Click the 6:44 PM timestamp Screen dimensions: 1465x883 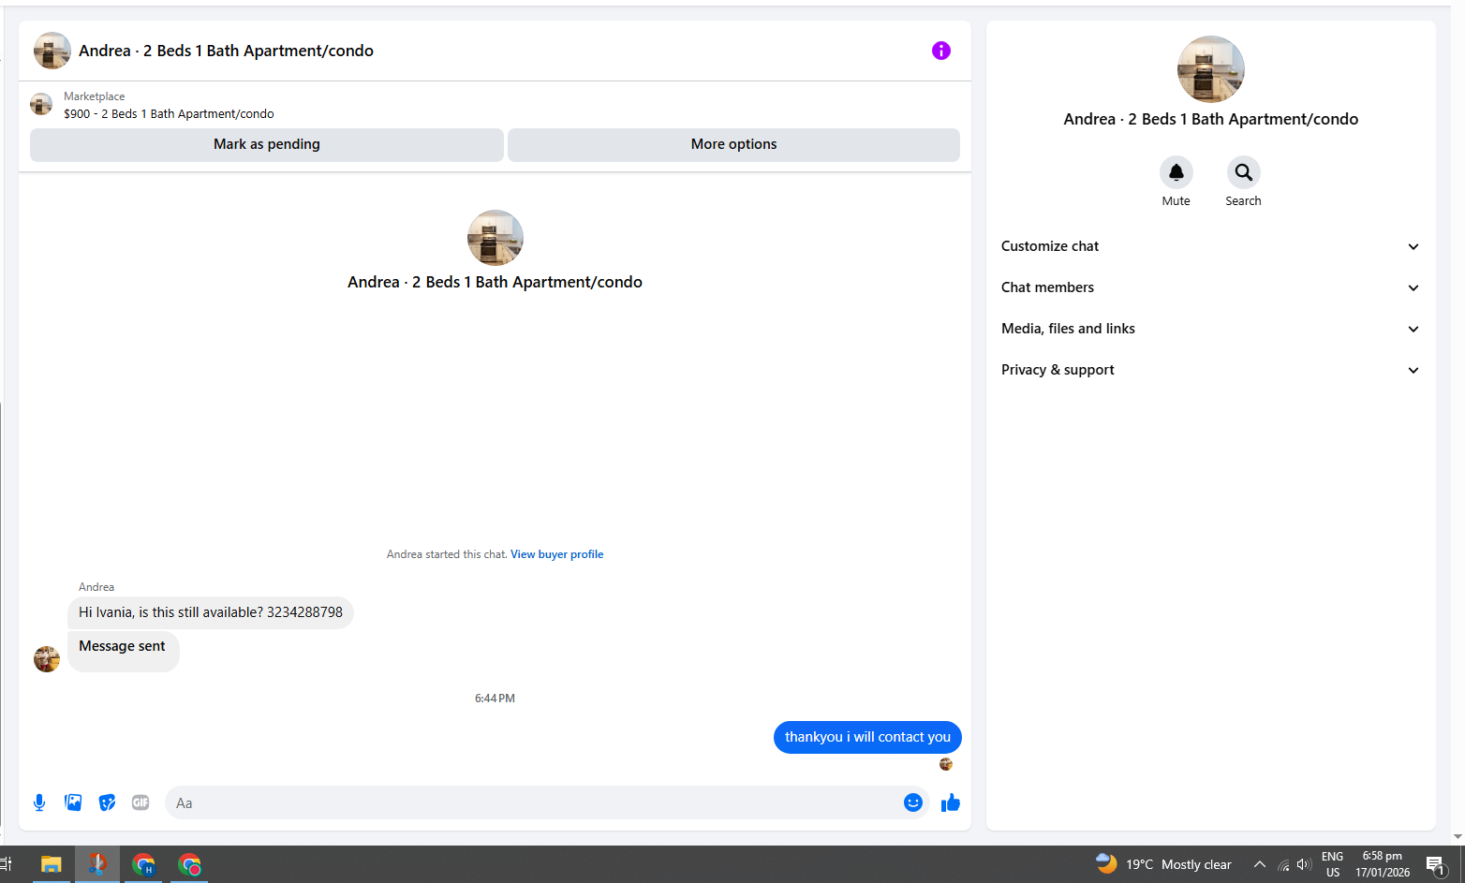495,699
